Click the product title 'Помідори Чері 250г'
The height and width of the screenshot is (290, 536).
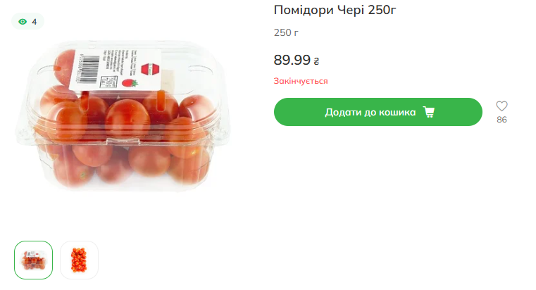(x=335, y=10)
